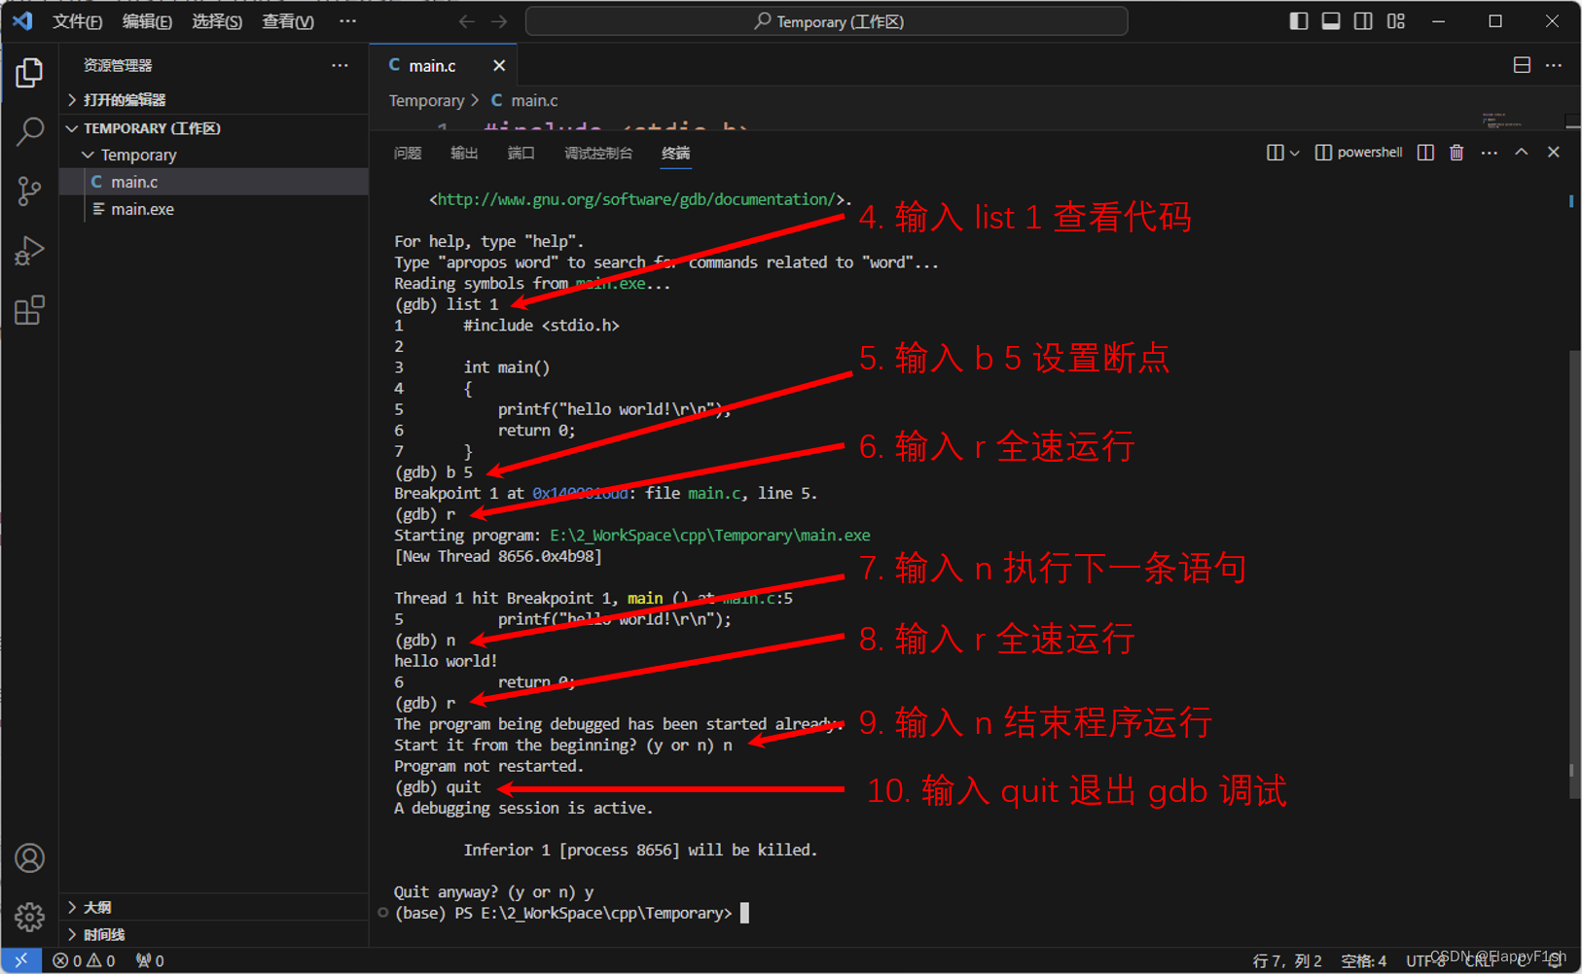Close the terminal panel
The height and width of the screenshot is (974, 1582).
pos(1554,153)
